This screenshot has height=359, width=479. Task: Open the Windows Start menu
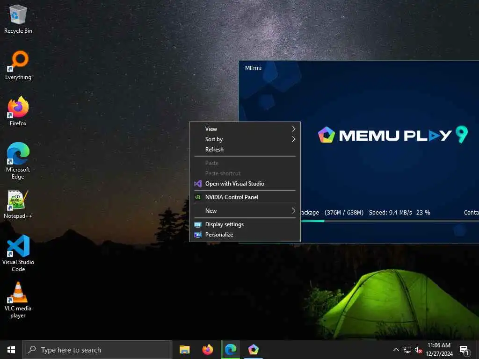pyautogui.click(x=11, y=350)
